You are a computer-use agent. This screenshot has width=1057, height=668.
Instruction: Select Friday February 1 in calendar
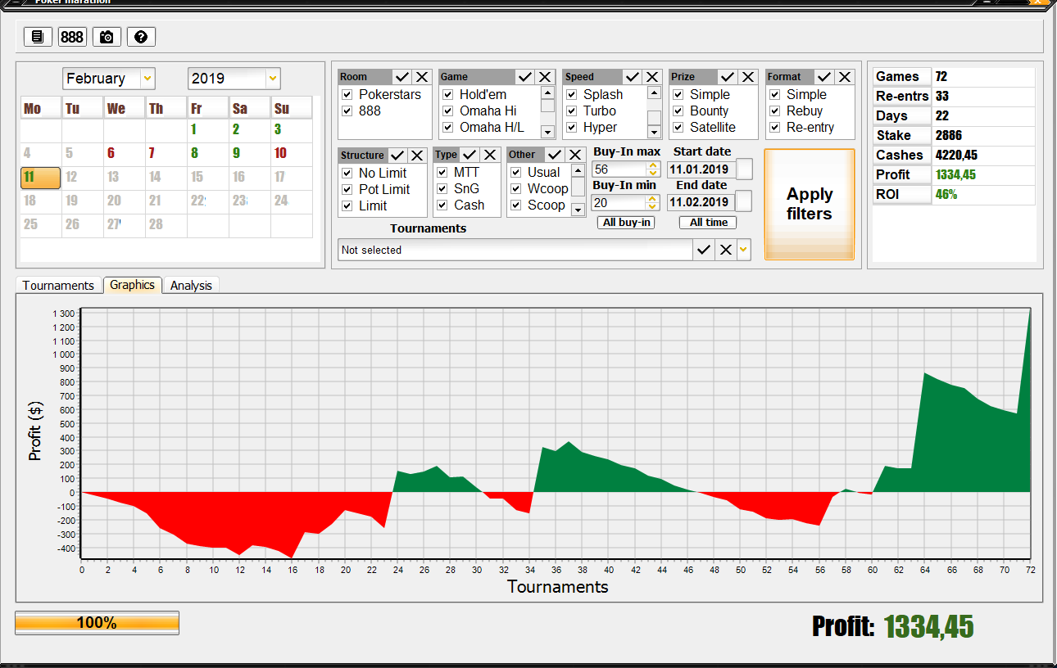pyautogui.click(x=194, y=129)
